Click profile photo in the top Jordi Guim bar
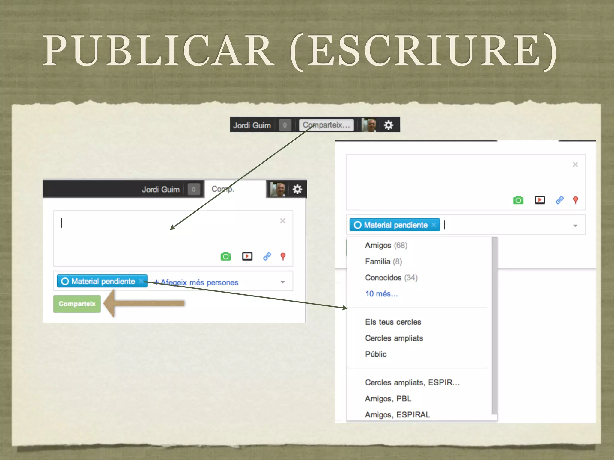Viewport: 614px width, 460px height. pos(369,125)
